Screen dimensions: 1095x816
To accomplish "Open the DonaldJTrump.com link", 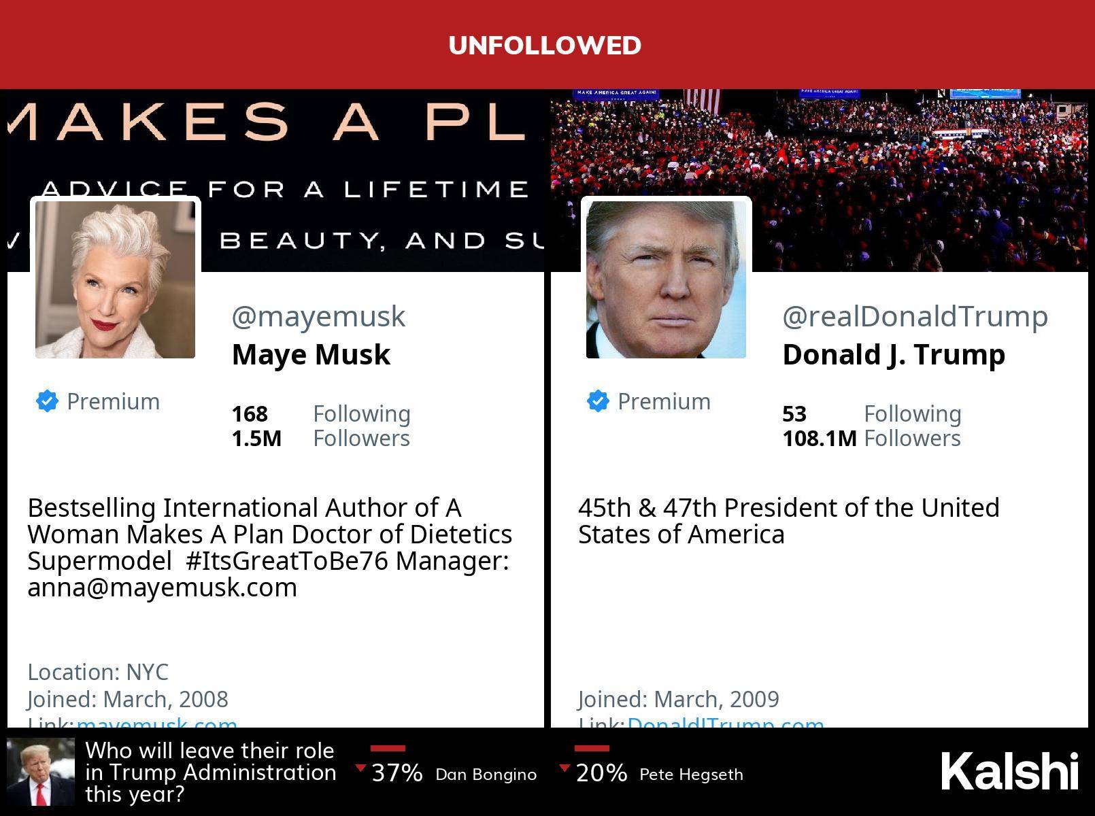I will click(725, 723).
